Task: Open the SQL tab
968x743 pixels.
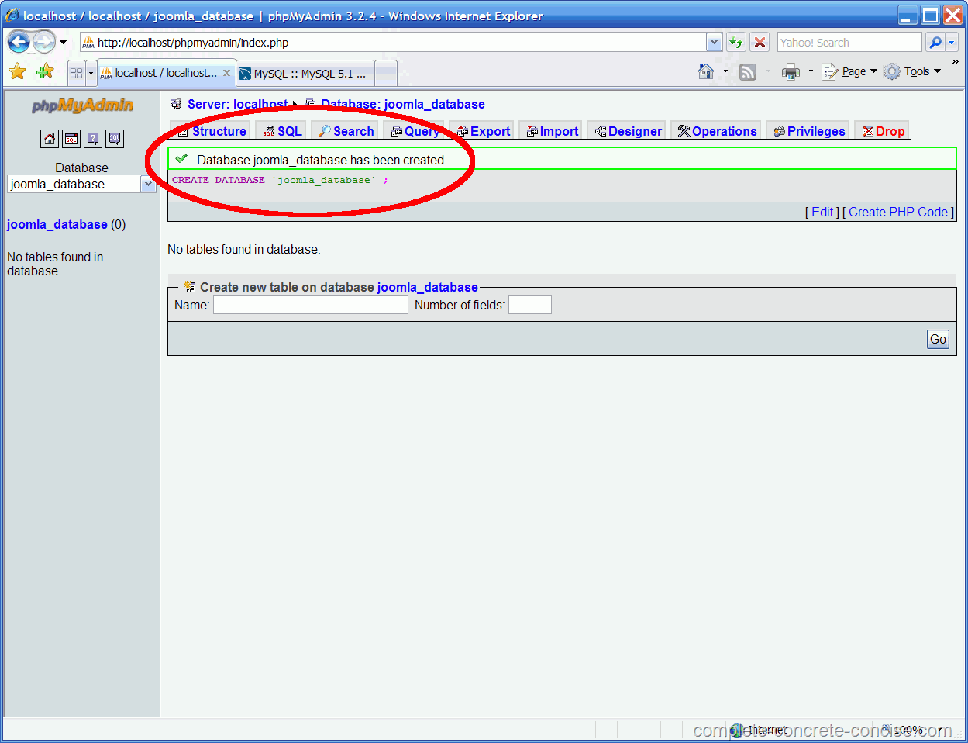Action: click(x=281, y=131)
